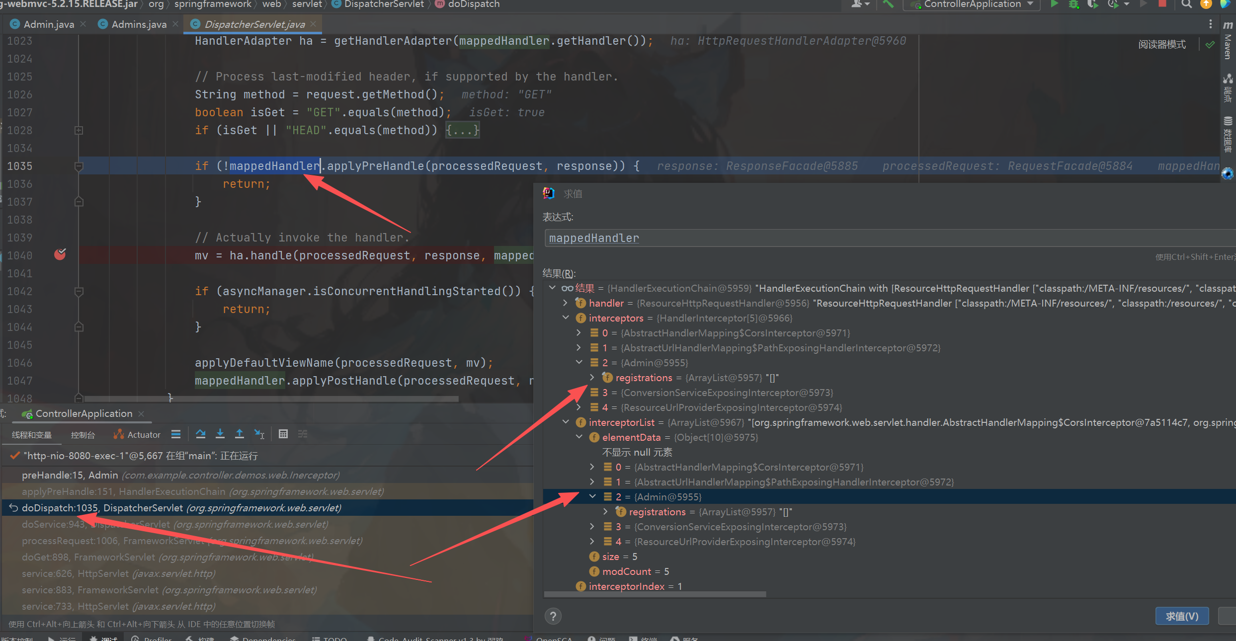The width and height of the screenshot is (1236, 641).
Task: Switch to the 控制台 console tab
Action: click(x=82, y=435)
